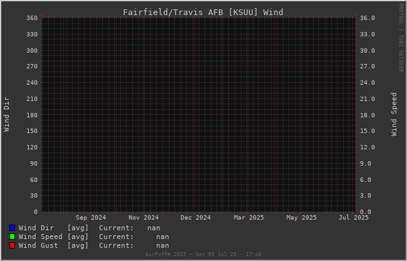This screenshot has height=261, width=407.
Task: Click the red Wind Gust legend swatch
Action: [x=12, y=245]
